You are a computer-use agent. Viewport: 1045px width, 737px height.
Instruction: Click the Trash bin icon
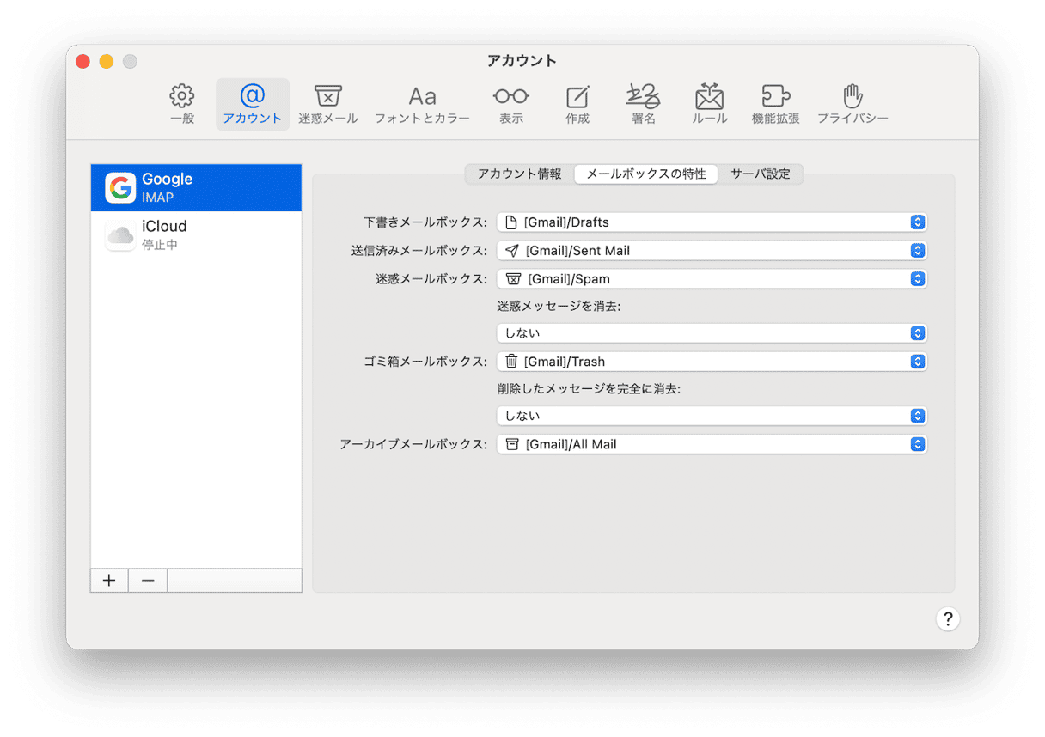511,362
